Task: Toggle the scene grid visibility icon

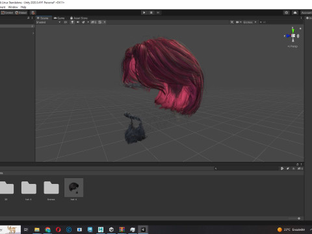Action: tap(100, 22)
